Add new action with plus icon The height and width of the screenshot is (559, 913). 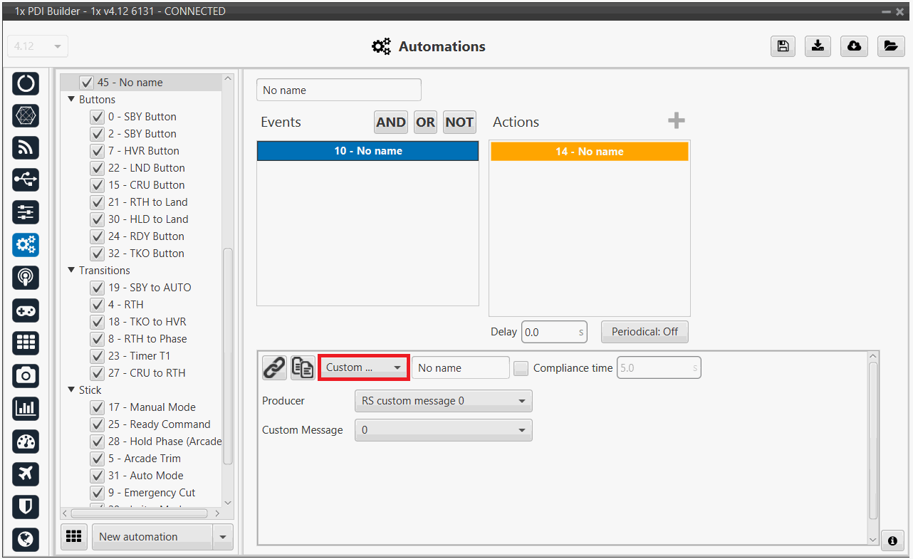pyautogui.click(x=676, y=121)
